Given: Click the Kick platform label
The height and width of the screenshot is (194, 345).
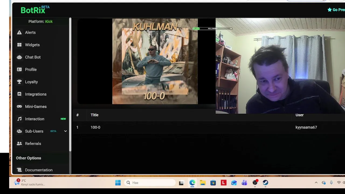Looking at the screenshot, I should pyautogui.click(x=49, y=22).
